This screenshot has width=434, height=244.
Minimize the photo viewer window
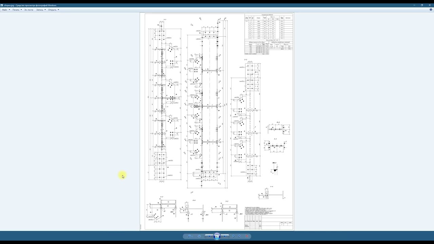click(415, 5)
